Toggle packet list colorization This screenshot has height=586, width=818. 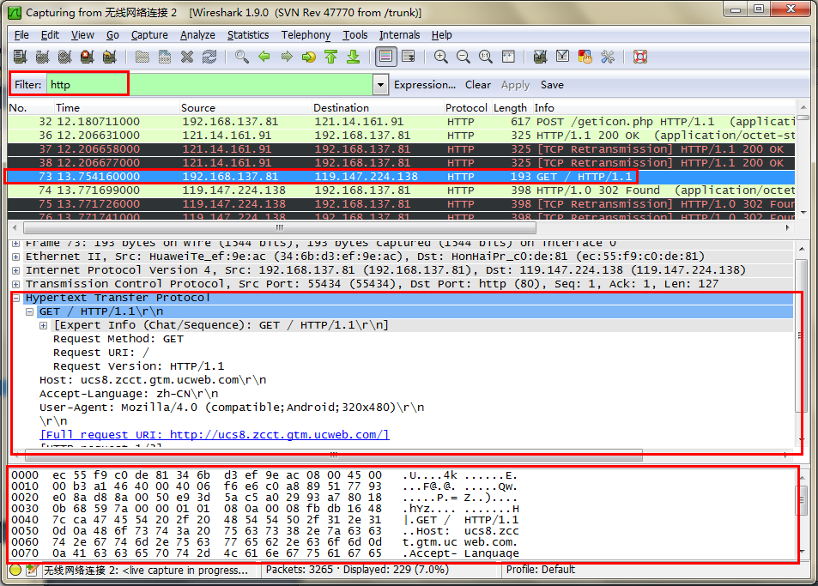(386, 57)
